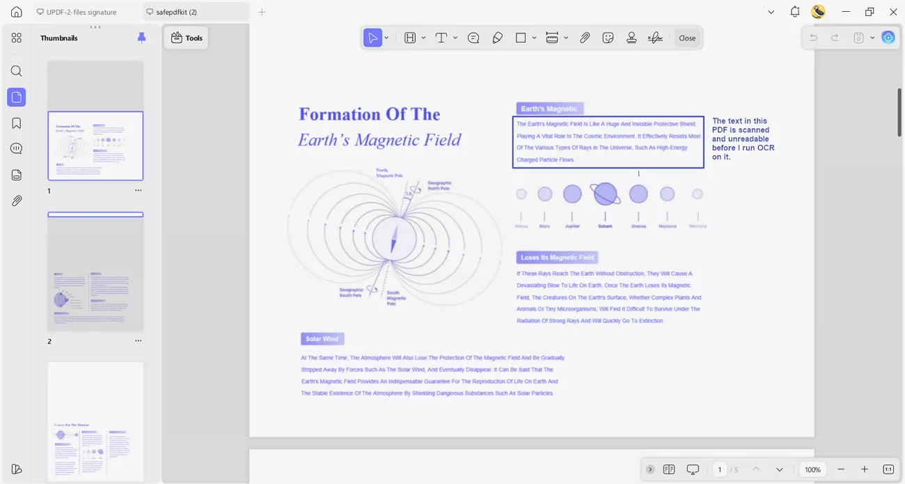
Task: Select the Text comment tool
Action: [x=441, y=38]
